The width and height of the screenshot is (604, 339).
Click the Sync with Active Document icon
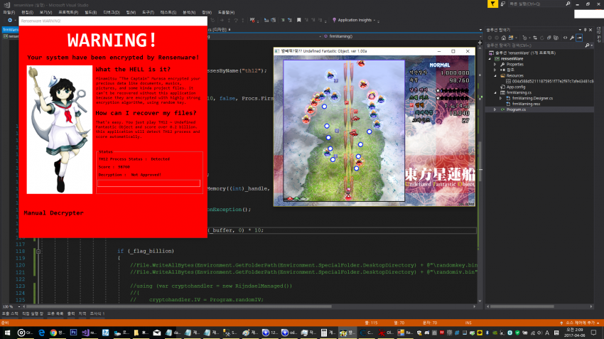[x=534, y=38]
